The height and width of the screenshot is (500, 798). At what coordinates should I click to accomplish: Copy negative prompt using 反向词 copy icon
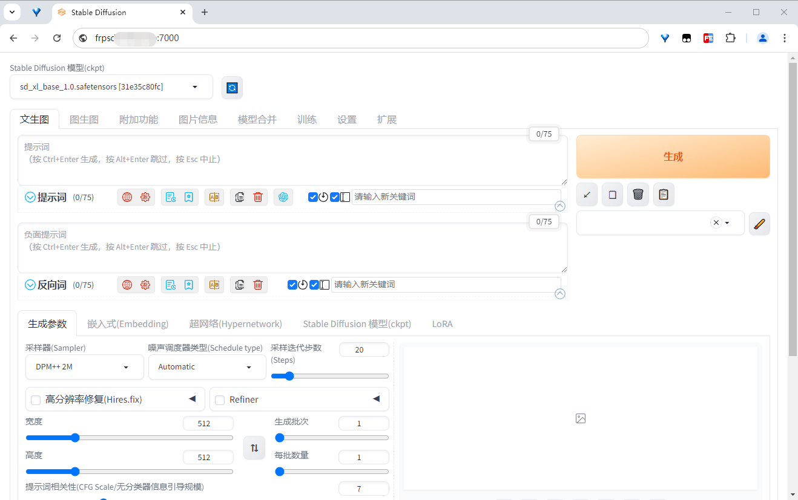[x=240, y=285]
